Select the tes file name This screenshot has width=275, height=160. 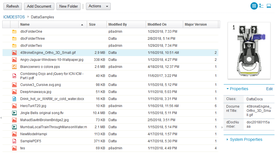click(x=23, y=148)
